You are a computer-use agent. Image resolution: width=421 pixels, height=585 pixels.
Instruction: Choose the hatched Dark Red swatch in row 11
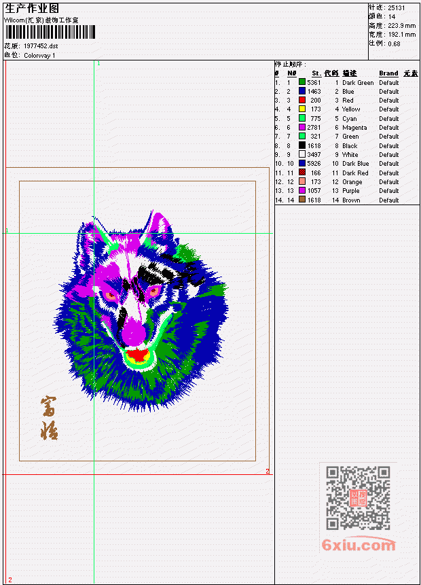302,173
